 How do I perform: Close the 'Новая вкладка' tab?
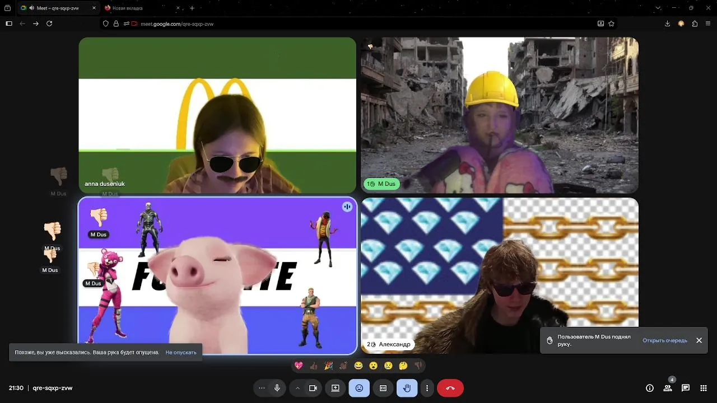[x=178, y=8]
